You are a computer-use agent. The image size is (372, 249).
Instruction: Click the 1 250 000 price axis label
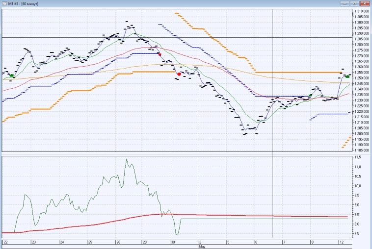(x=362, y=78)
